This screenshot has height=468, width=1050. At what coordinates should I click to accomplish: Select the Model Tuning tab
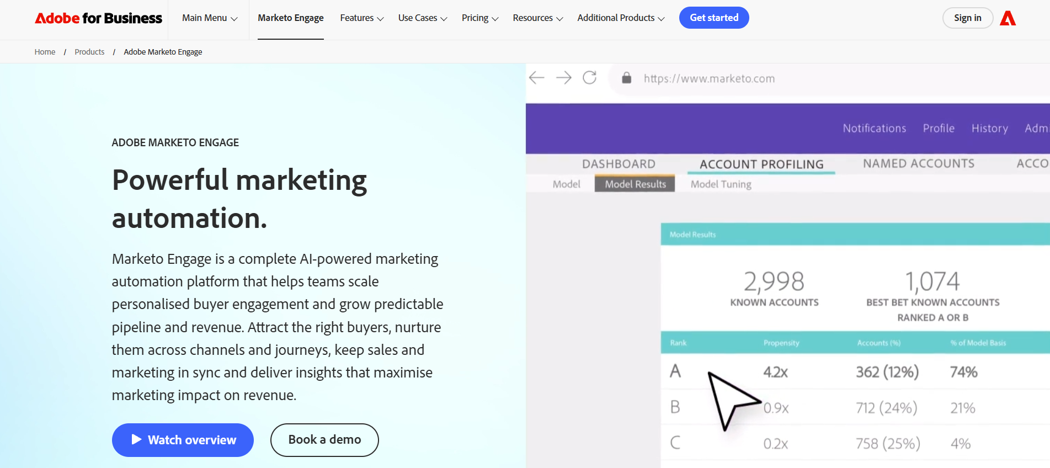pos(720,184)
